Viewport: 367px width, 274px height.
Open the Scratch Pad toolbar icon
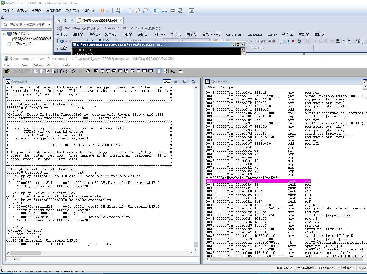point(138,71)
